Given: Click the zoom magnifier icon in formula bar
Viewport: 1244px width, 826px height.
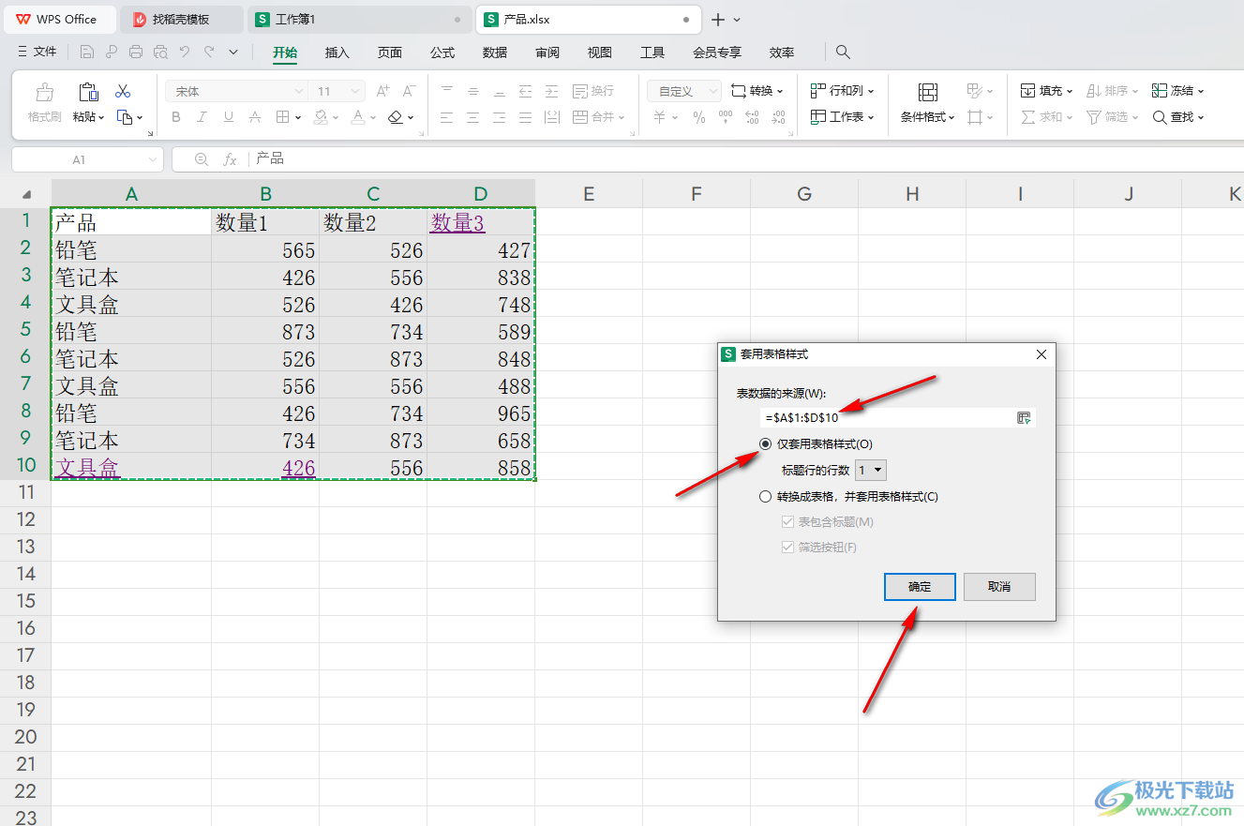Looking at the screenshot, I should [201, 159].
